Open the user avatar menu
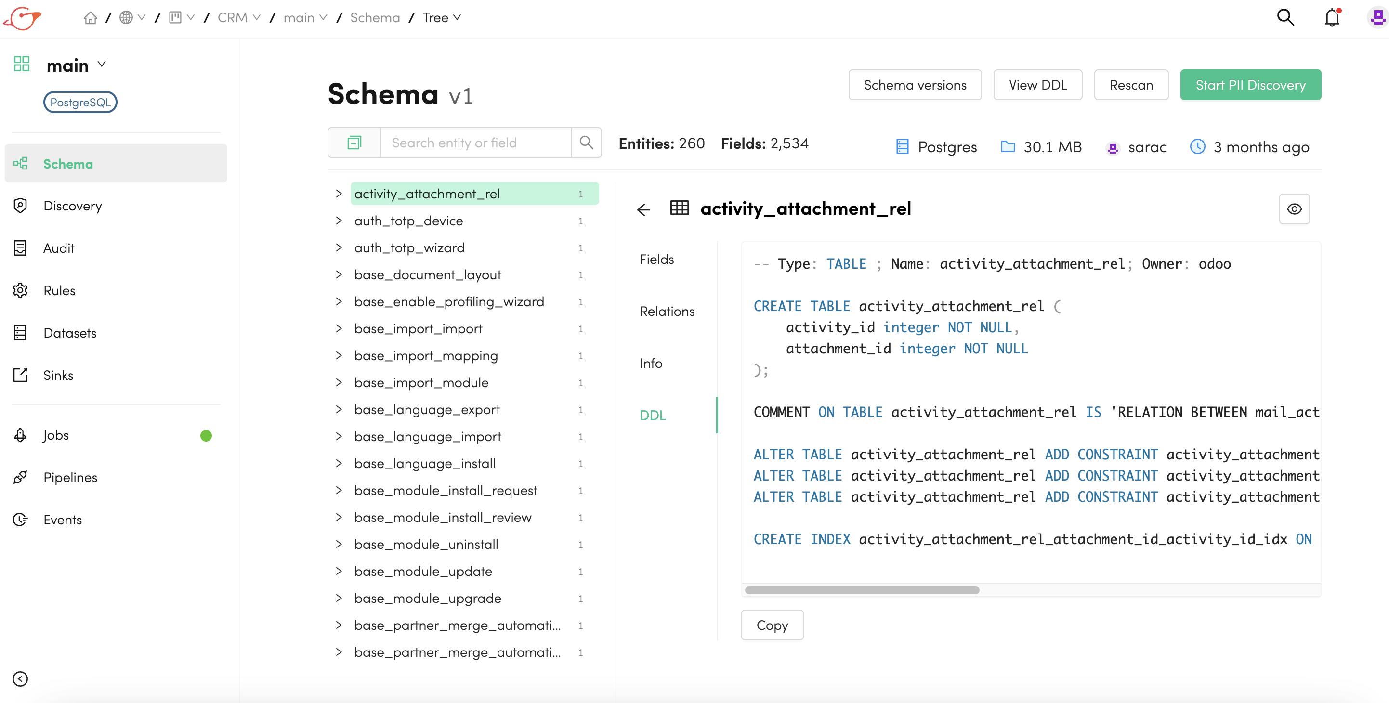The height and width of the screenshot is (703, 1389). tap(1377, 17)
